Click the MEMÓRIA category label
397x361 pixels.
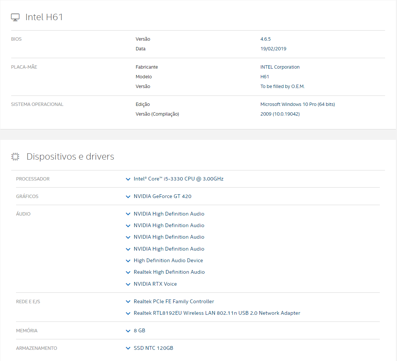coord(26,331)
